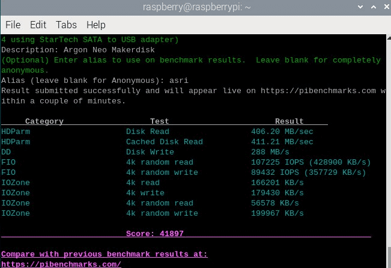Open the Tabs menu
The height and width of the screenshot is (268, 391).
(66, 25)
